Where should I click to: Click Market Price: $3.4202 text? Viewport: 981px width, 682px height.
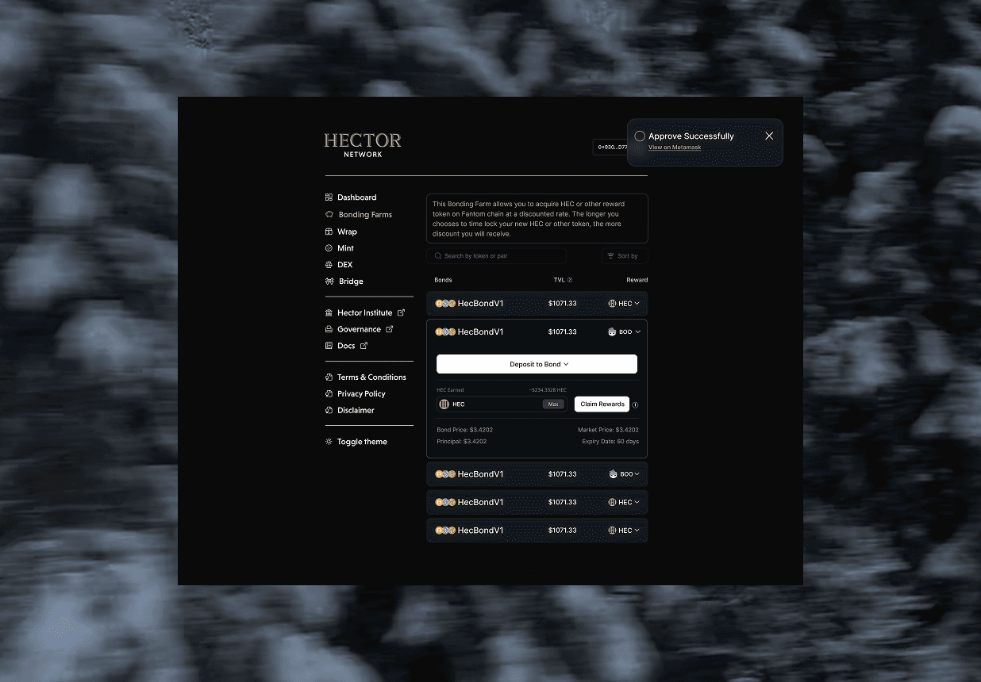(x=608, y=430)
